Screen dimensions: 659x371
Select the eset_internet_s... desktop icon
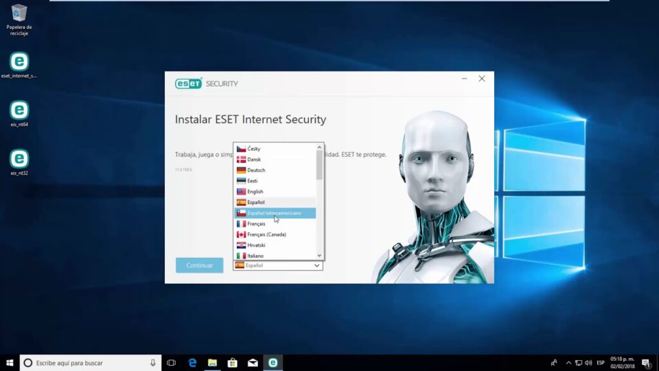click(x=19, y=65)
